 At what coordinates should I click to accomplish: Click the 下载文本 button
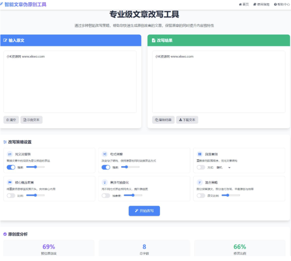coord(187,120)
